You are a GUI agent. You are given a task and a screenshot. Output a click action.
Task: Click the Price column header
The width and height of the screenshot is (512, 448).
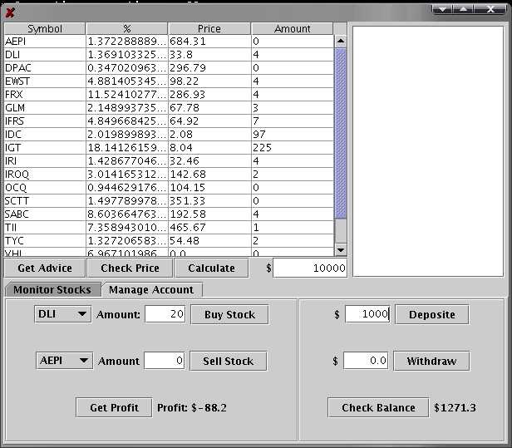coord(209,28)
